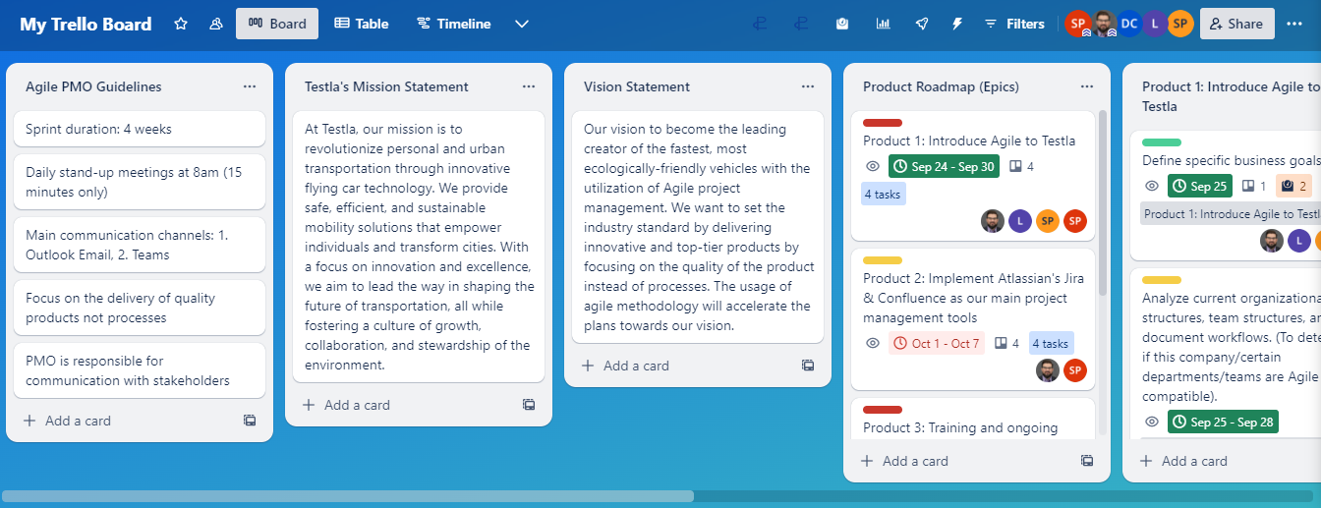Create from template in Testla's Mission Statement

point(529,405)
